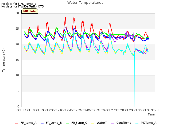171x128 pixels.
Task: Click the Oct 21 x-axis tick label
Action: [57, 110]
